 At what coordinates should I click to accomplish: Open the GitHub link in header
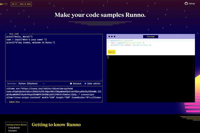click(x=190, y=3)
